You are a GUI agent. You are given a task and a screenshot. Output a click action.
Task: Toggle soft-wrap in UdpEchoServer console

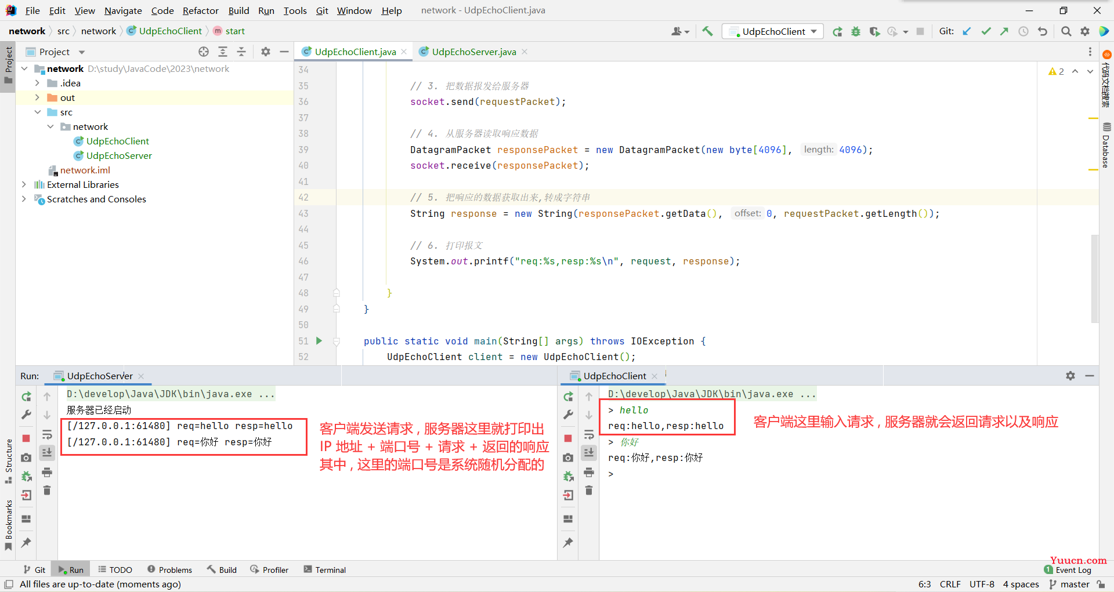click(x=47, y=434)
